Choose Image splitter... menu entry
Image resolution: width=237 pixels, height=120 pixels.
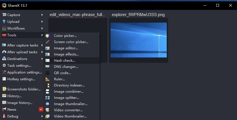click(x=72, y=98)
